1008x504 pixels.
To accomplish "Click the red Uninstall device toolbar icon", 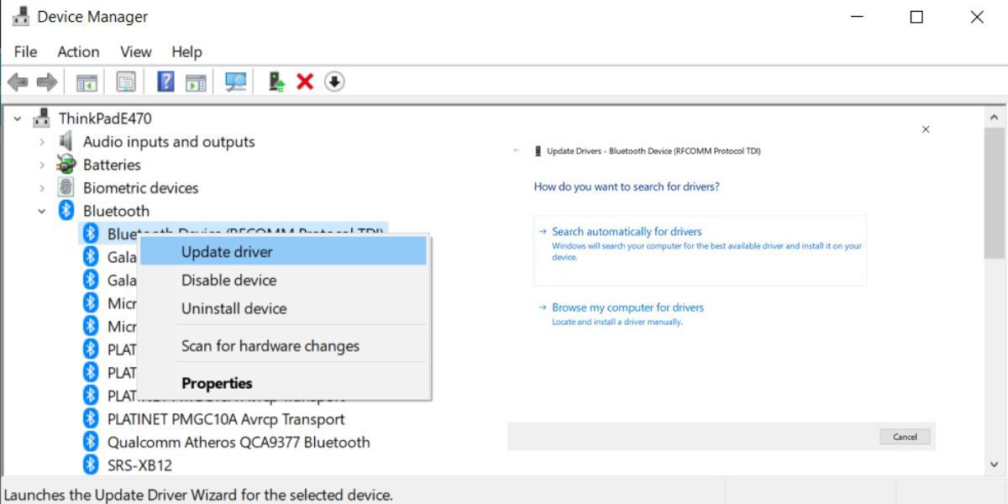I will (305, 81).
